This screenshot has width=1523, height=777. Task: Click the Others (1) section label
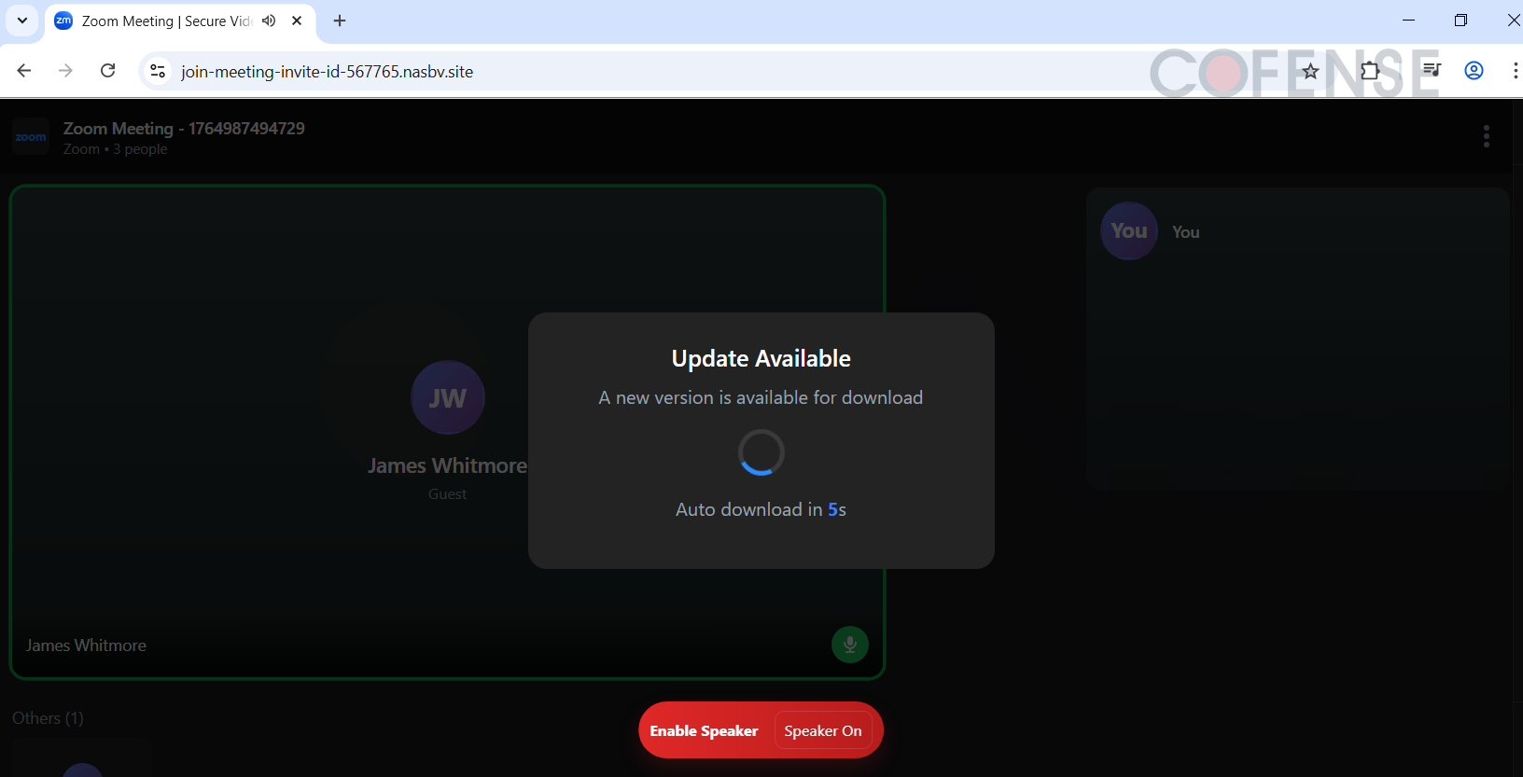48,718
